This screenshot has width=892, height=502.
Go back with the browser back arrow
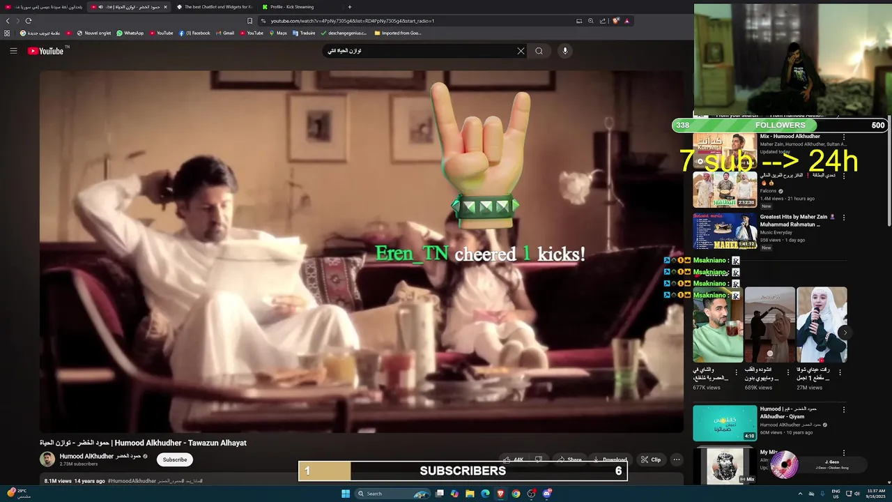click(x=8, y=21)
